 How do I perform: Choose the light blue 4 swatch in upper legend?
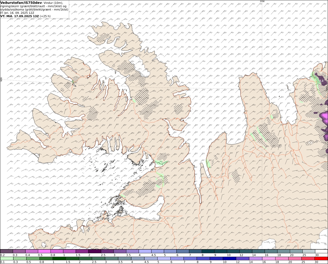tap(145, 251)
